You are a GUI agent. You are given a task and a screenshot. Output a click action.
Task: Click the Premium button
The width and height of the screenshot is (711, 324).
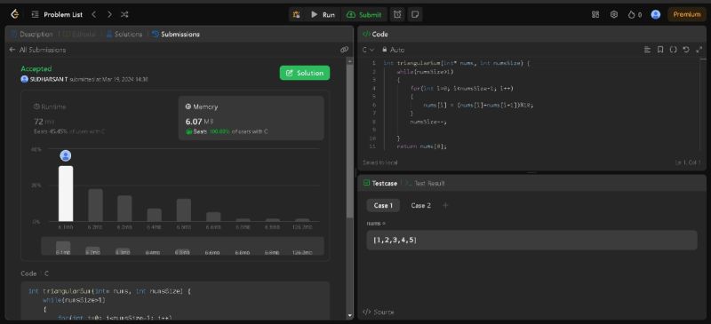(687, 14)
